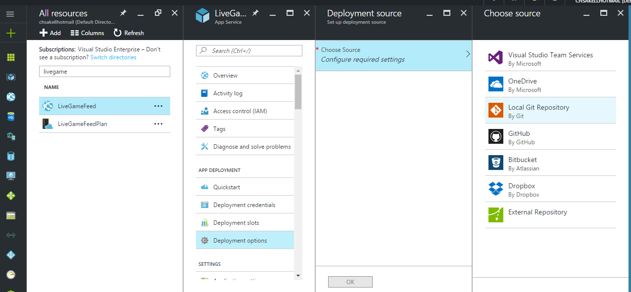The height and width of the screenshot is (292, 631).
Task: Click the Refresh button
Action: pyautogui.click(x=129, y=33)
